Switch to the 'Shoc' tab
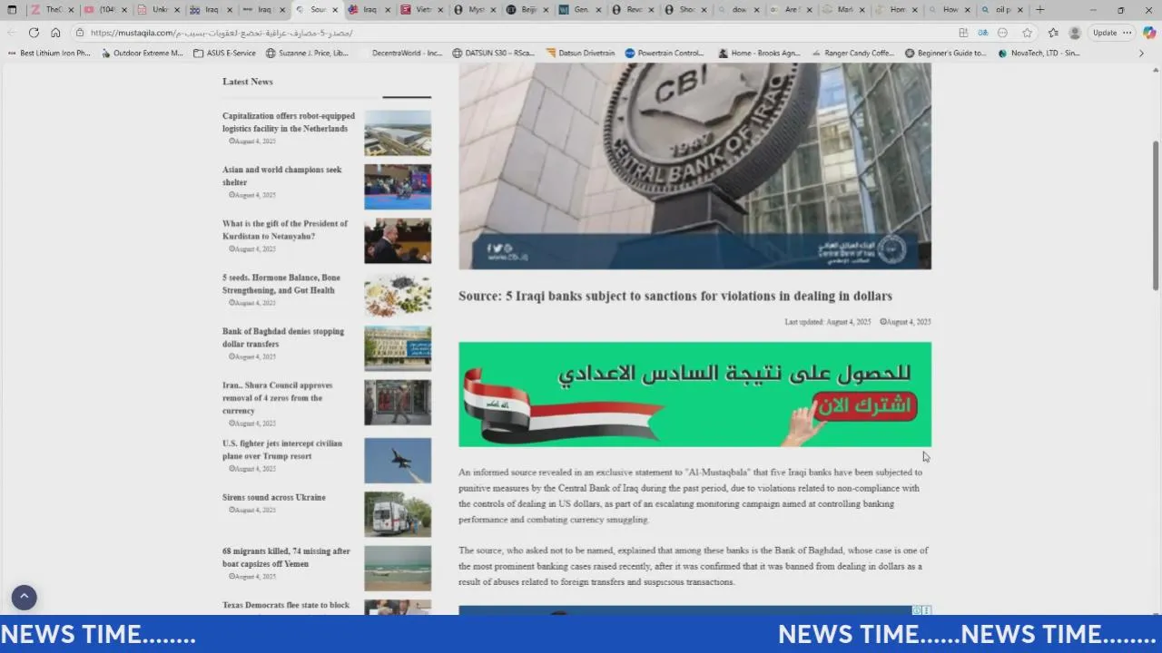Viewport: 1162px width, 653px height. tap(683, 10)
